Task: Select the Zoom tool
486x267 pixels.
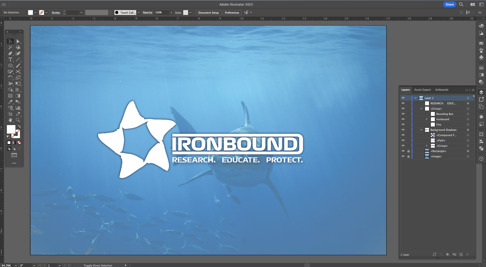Action: (18, 120)
